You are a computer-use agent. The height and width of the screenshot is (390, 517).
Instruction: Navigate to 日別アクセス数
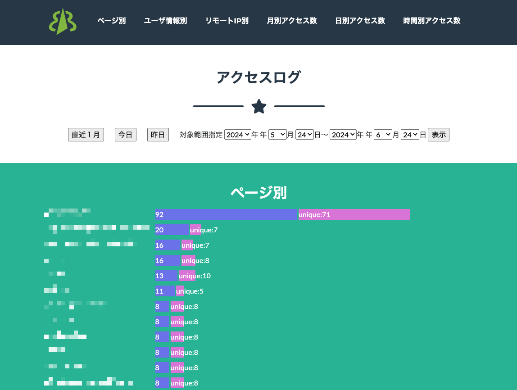click(x=360, y=21)
